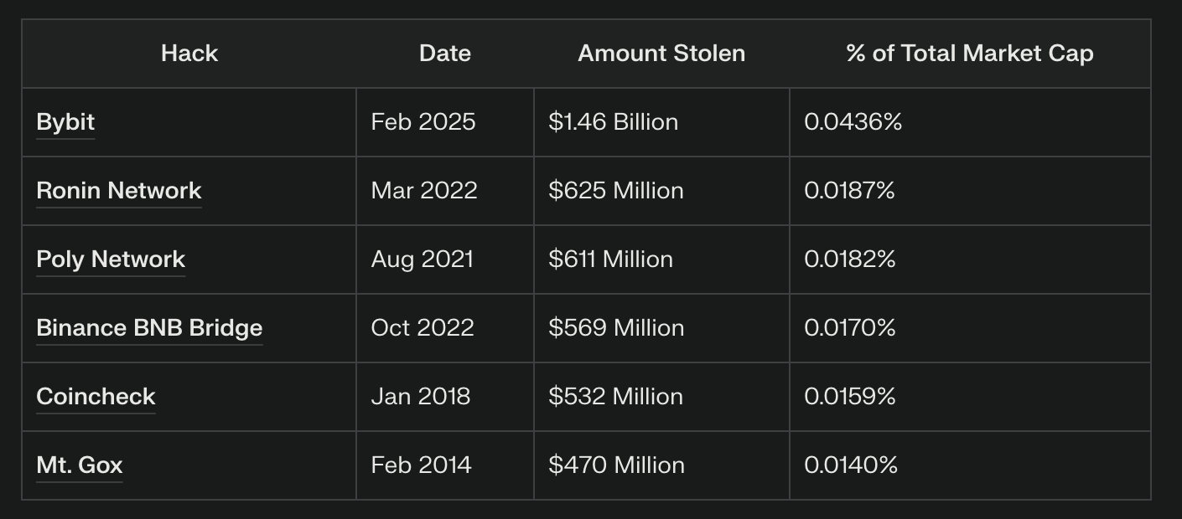Image resolution: width=1182 pixels, height=519 pixels.
Task: Click the $625 Million amount cell
Action: 616,191
